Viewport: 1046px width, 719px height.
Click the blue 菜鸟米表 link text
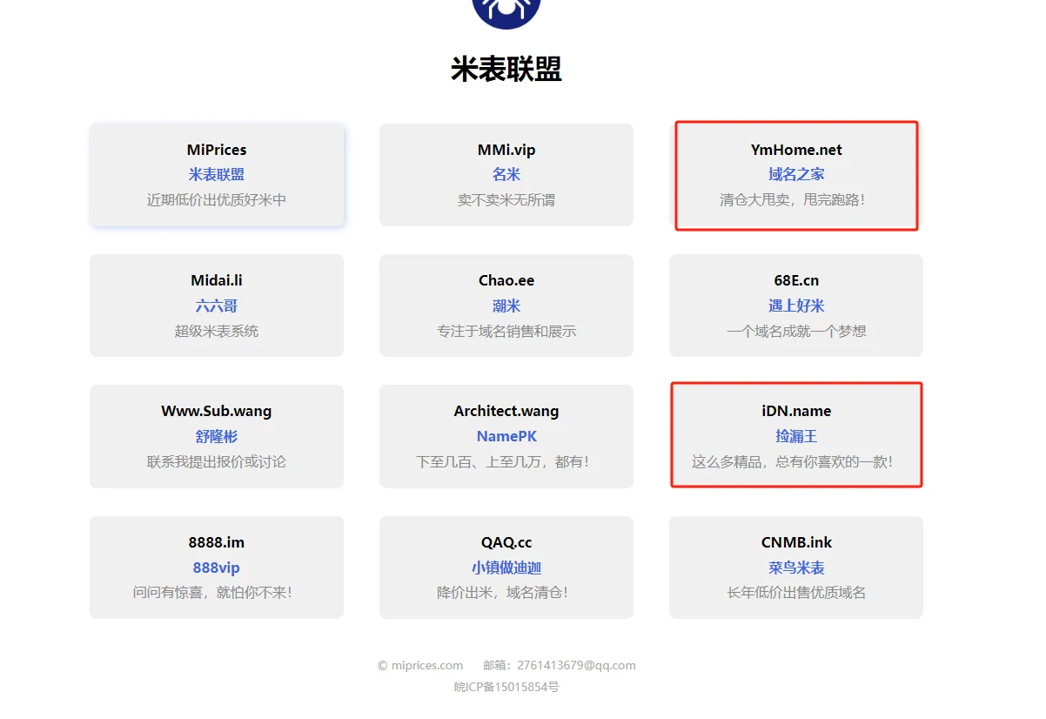[x=796, y=568]
